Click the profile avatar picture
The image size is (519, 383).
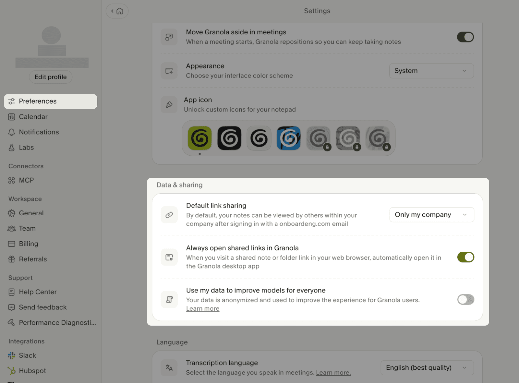[51, 35]
